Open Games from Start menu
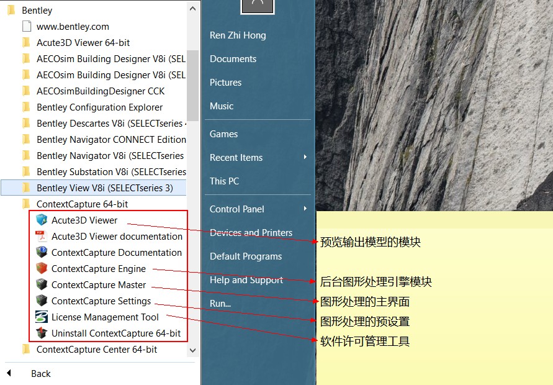The height and width of the screenshot is (385, 553). tap(223, 134)
